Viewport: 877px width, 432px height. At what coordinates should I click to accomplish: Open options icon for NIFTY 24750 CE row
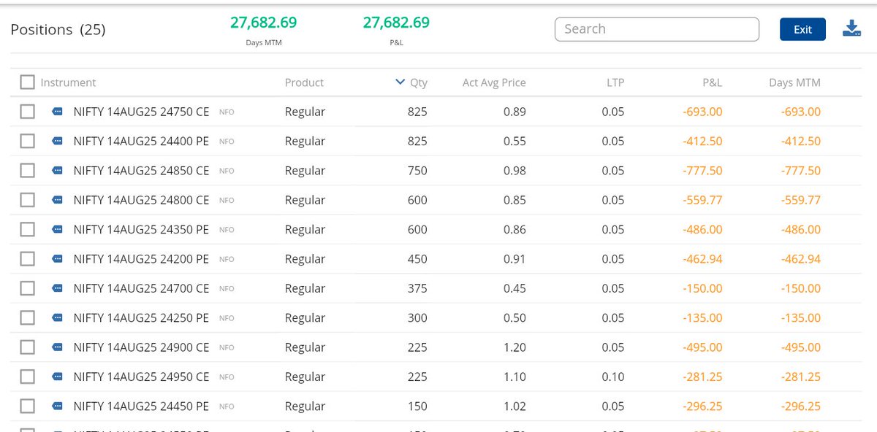(x=57, y=112)
